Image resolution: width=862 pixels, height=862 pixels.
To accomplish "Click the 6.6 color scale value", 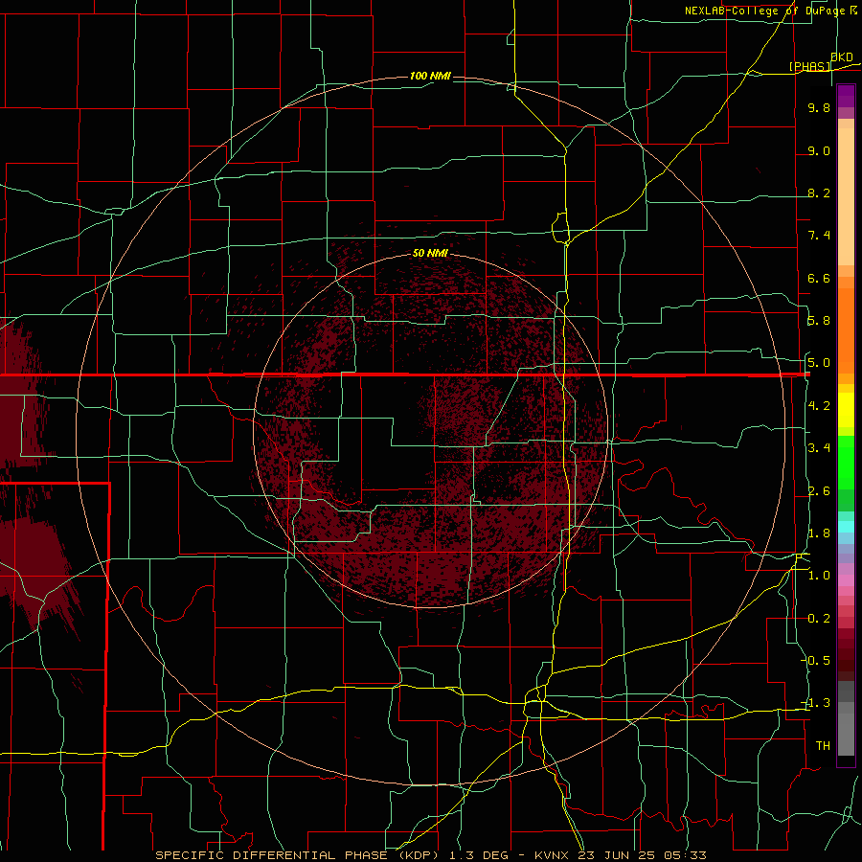I will point(819,278).
